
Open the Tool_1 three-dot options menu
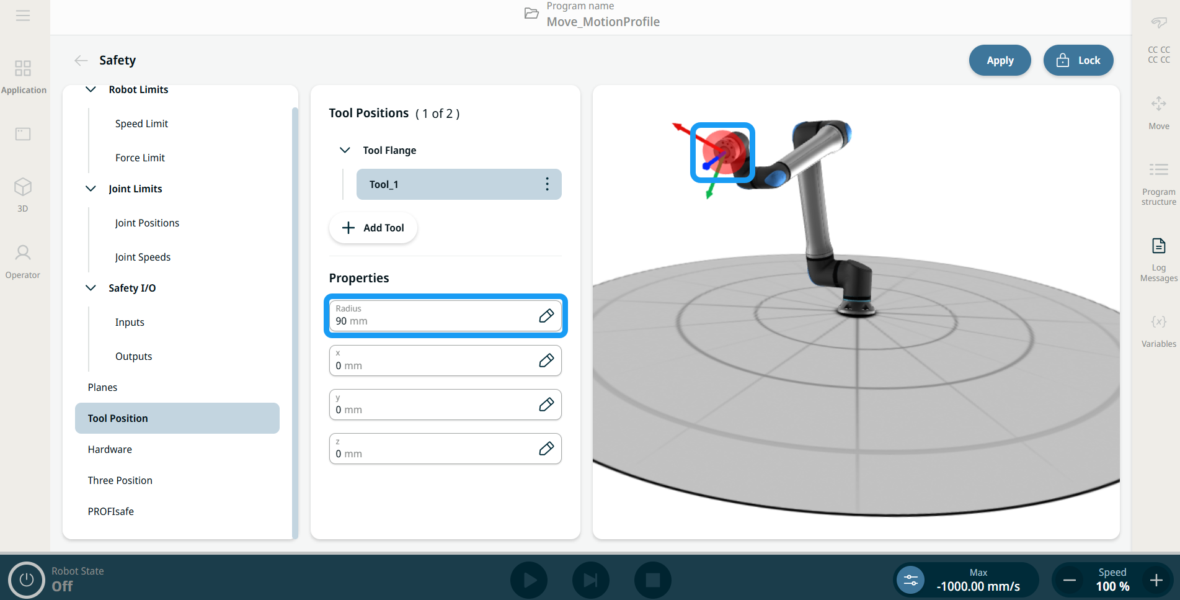(x=546, y=184)
